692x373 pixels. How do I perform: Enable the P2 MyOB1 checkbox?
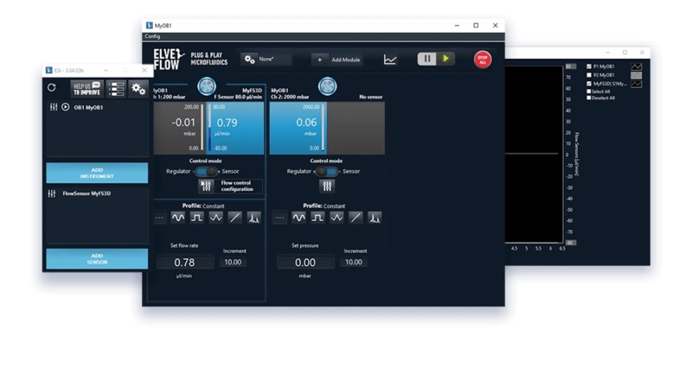pyautogui.click(x=589, y=75)
